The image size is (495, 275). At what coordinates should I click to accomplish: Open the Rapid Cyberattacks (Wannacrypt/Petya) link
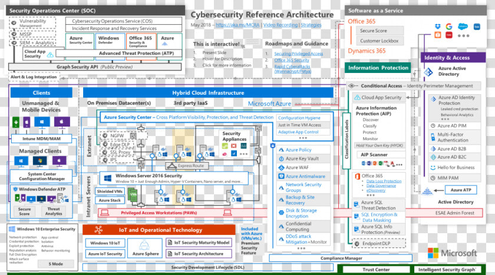292,69
